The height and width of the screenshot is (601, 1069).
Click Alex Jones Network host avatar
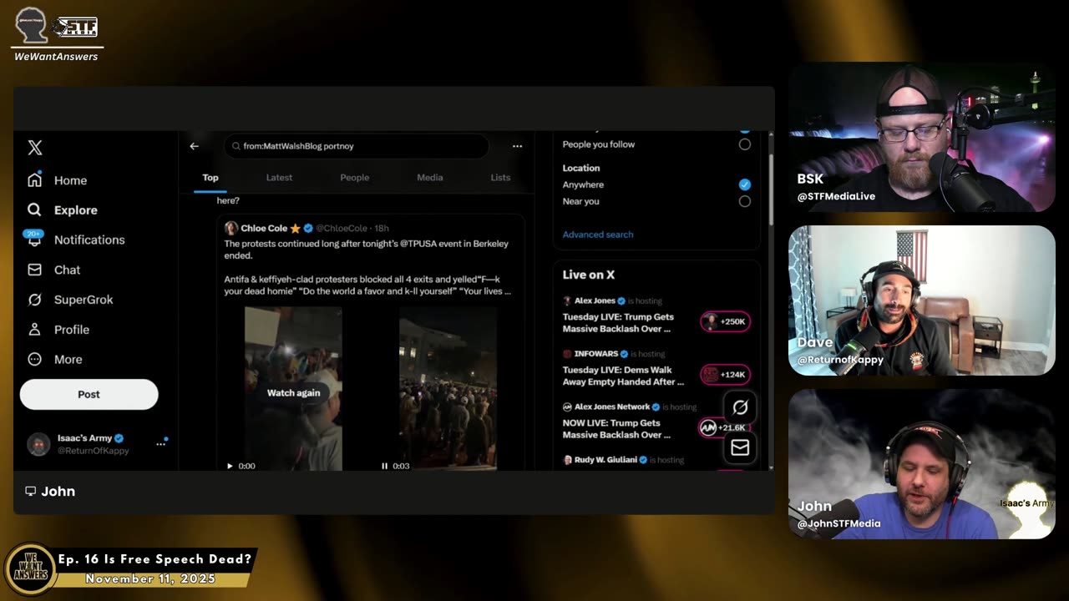tap(567, 407)
